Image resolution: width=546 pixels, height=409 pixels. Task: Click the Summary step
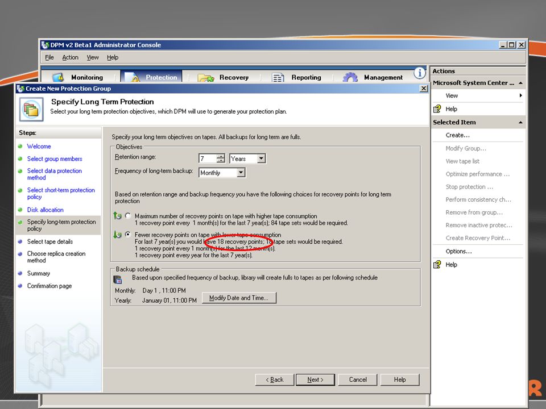tap(38, 273)
